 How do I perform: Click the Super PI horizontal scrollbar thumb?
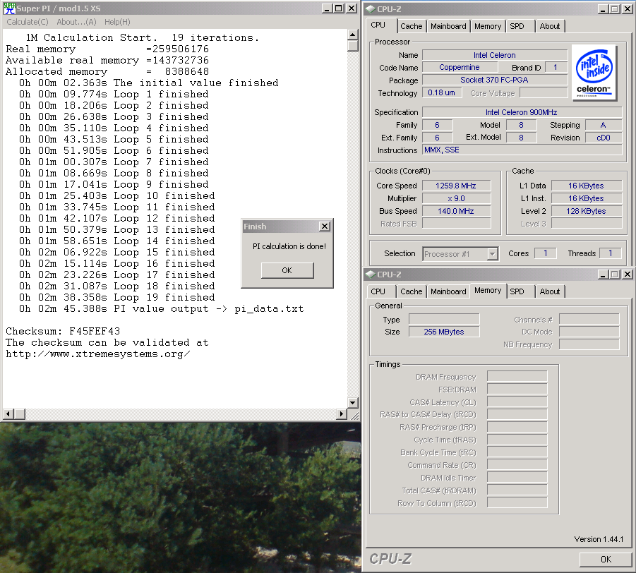pos(20,414)
